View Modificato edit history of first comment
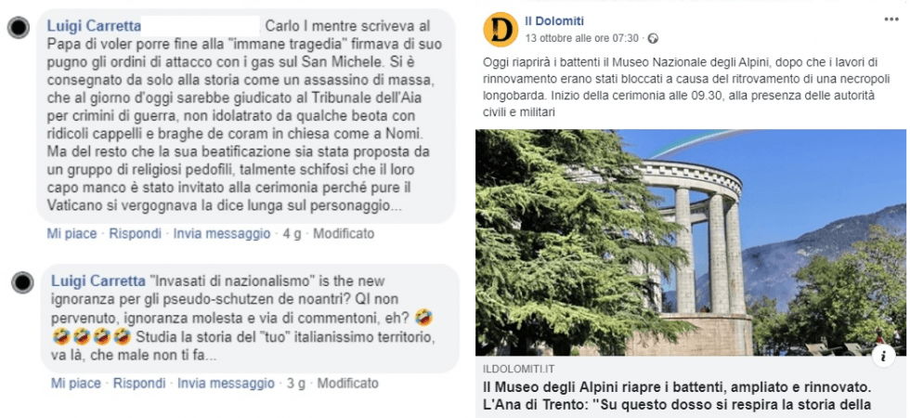The width and height of the screenshot is (910, 418). pyautogui.click(x=344, y=234)
